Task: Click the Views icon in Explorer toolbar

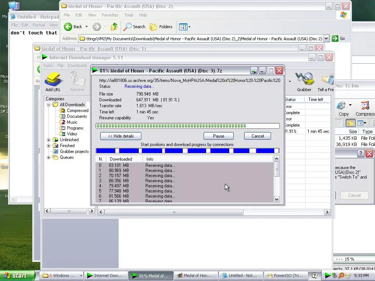Action: point(183,27)
